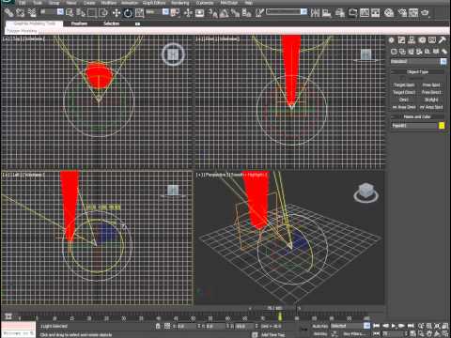451x338 pixels.
Task: Toggle the Selection Lock icon
Action: click(x=158, y=326)
